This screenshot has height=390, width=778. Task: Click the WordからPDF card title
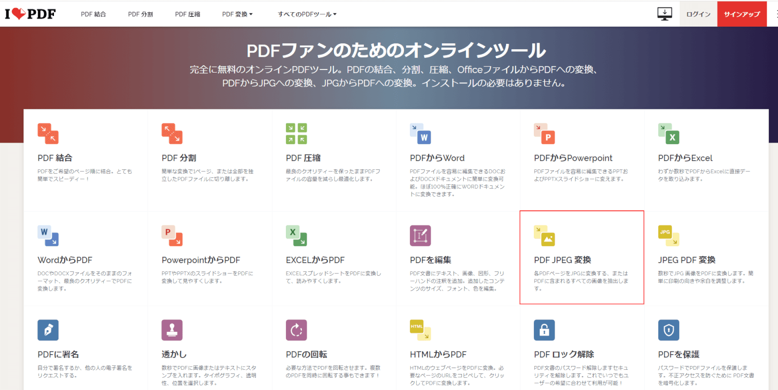[65, 260]
